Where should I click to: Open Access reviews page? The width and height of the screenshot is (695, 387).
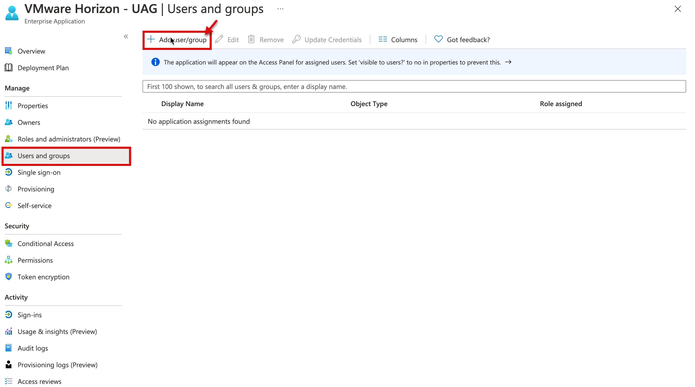pos(39,381)
